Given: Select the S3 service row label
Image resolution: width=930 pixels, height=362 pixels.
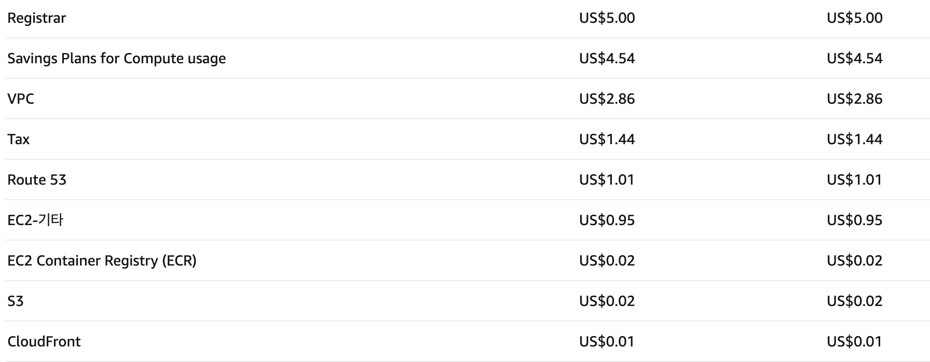Looking at the screenshot, I should 16,301.
